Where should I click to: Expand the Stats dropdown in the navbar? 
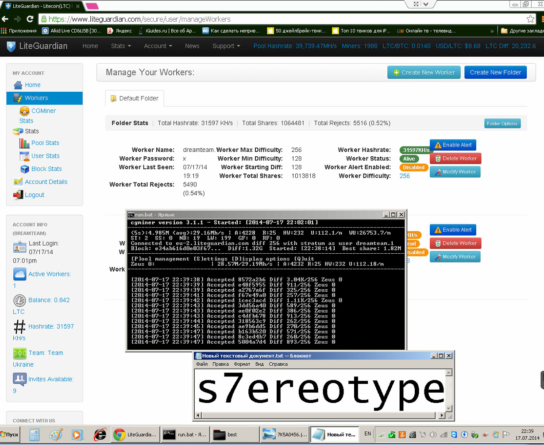[121, 46]
